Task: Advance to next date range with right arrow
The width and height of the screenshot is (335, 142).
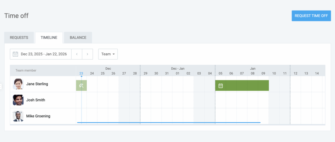Action: tap(87, 54)
